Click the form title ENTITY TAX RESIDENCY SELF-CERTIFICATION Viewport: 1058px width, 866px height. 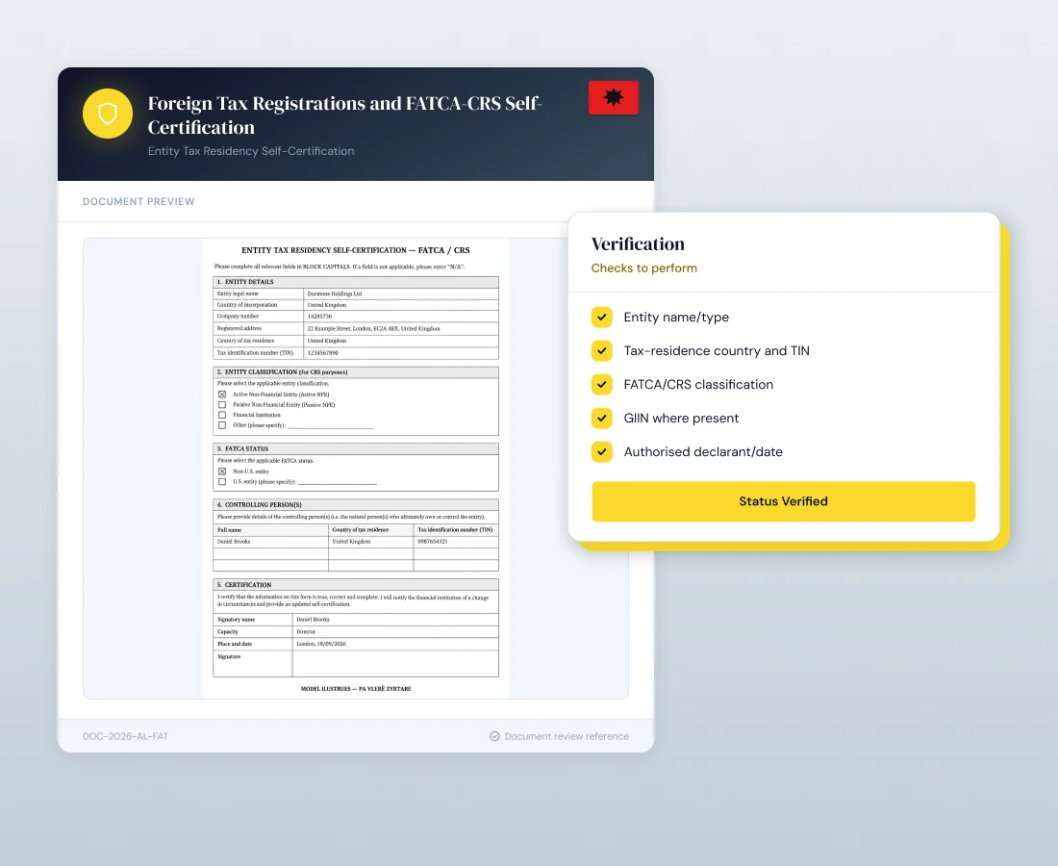click(356, 250)
